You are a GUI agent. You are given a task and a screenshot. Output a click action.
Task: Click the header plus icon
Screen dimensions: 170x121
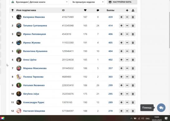[x=127, y=10]
